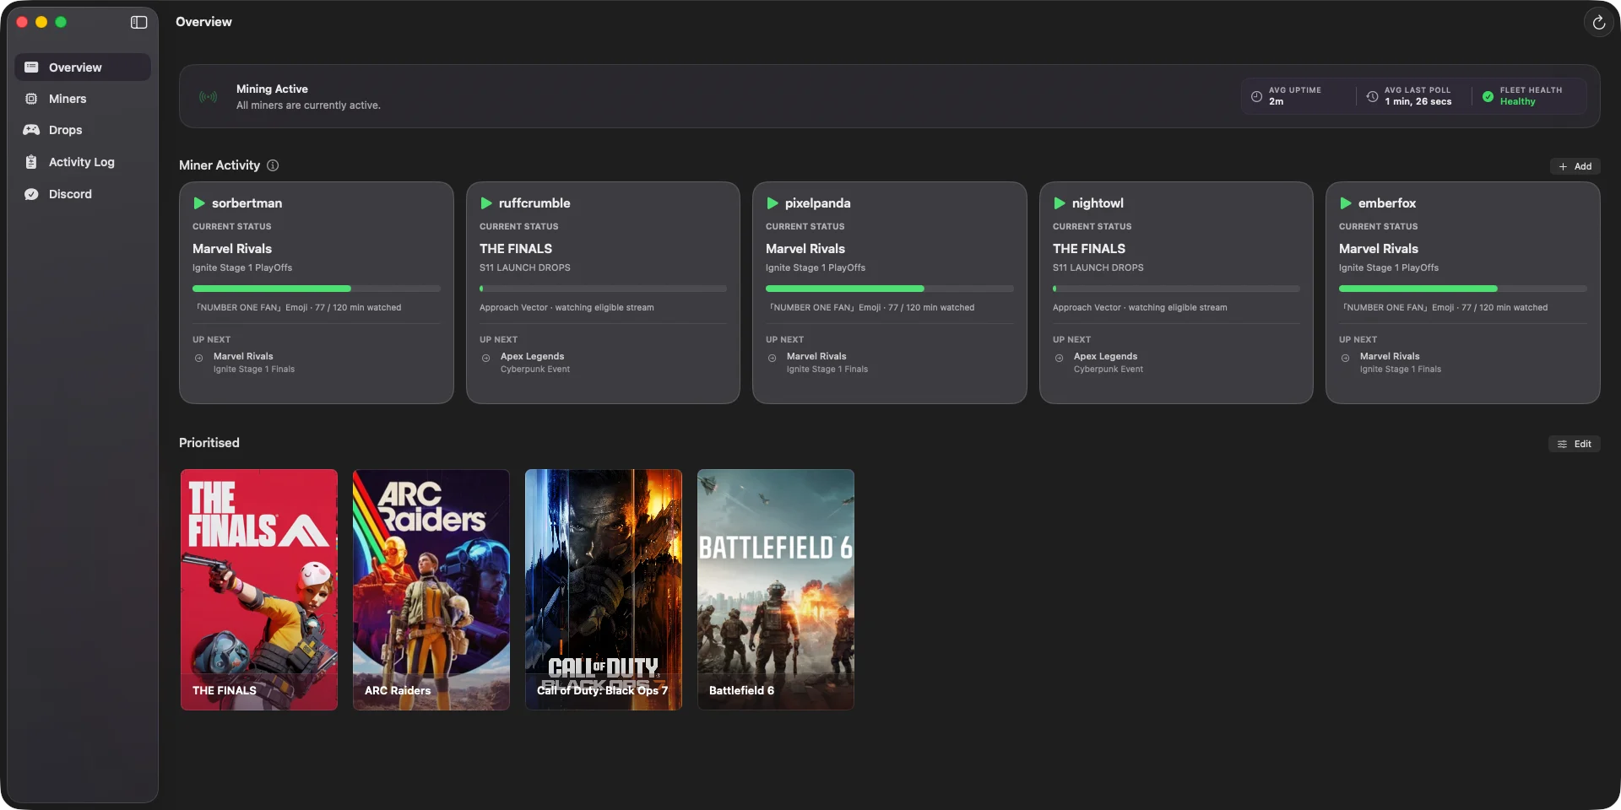Click 'Apex Legends' up next in ruffcrumble card
This screenshot has width=1621, height=810.
coord(533,356)
